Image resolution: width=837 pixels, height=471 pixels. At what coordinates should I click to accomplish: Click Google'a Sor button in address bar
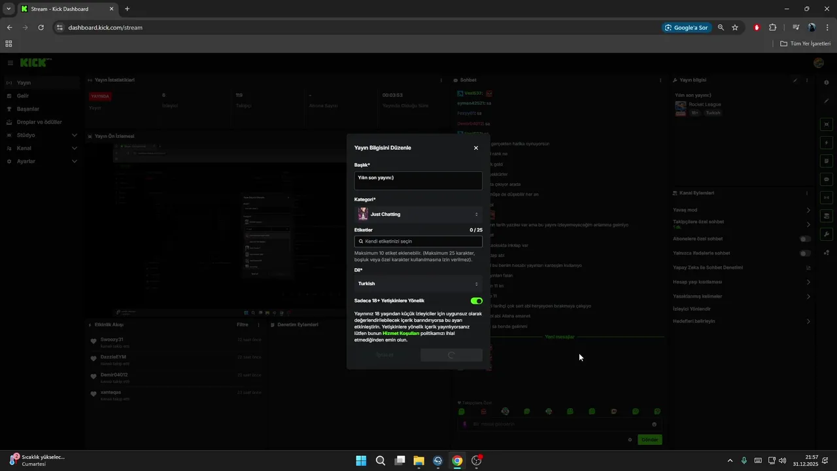pyautogui.click(x=687, y=27)
